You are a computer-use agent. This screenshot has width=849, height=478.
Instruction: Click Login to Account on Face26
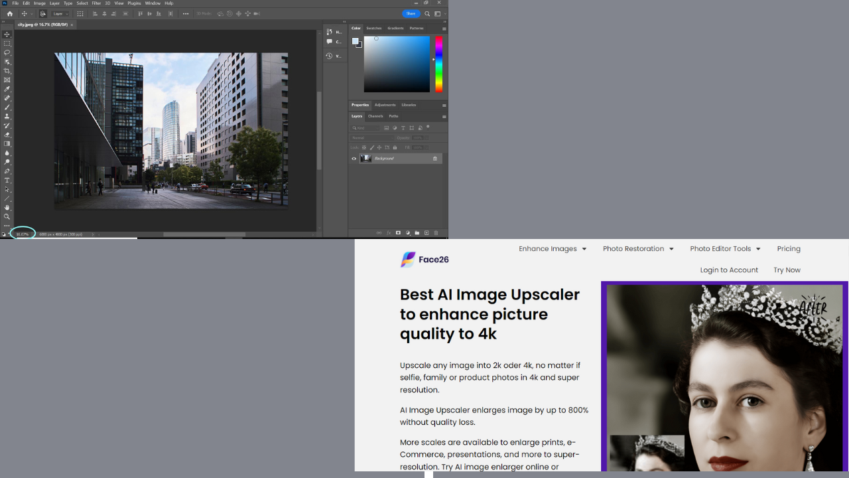729,270
